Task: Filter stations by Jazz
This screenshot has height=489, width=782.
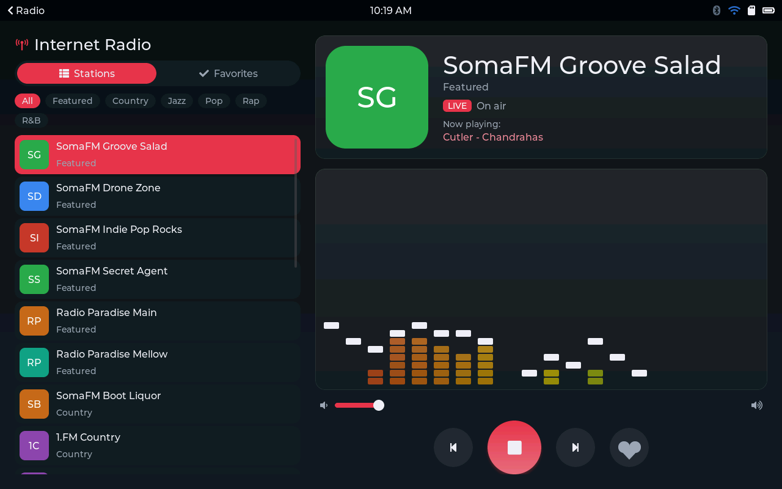Action: coord(177,101)
